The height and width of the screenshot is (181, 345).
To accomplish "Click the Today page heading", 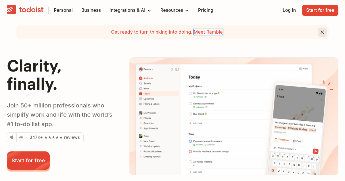I will pyautogui.click(x=194, y=77).
